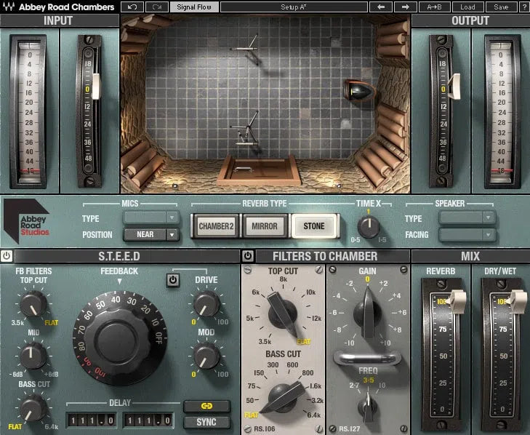Viewport: 530px width, 435px height.
Task: Open help with the question mark icon
Action: point(523,7)
